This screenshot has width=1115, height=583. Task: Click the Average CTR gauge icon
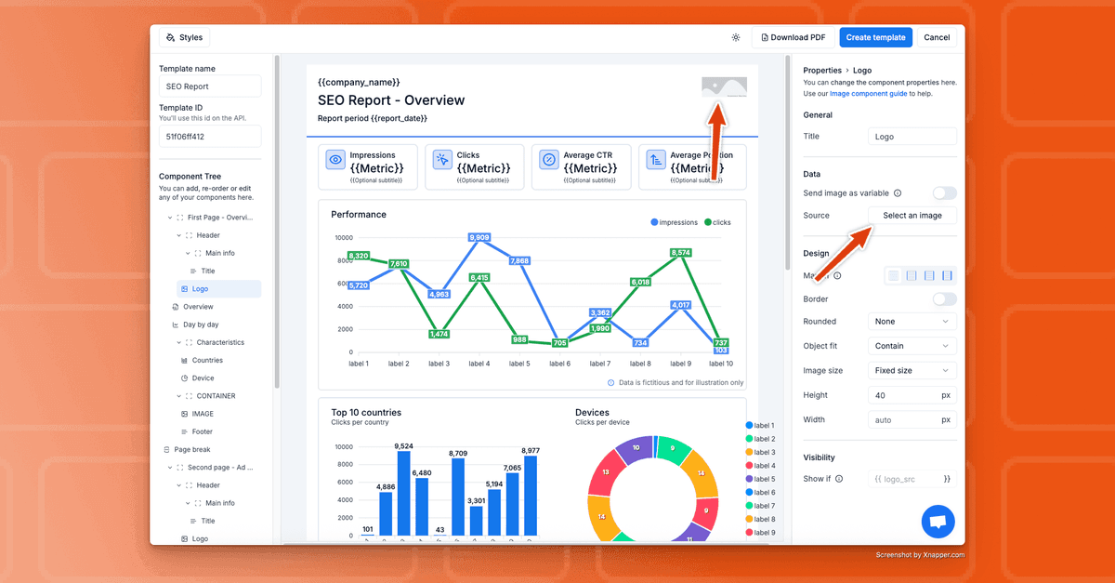[x=549, y=160]
